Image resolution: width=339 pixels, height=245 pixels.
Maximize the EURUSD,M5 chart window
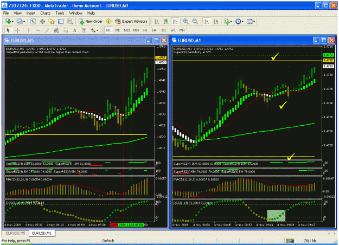157,41
